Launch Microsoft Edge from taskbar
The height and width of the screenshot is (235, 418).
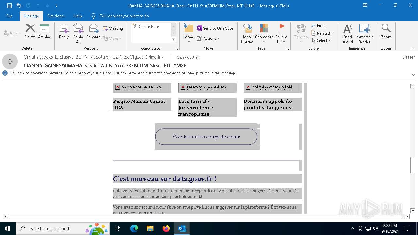click(134, 228)
